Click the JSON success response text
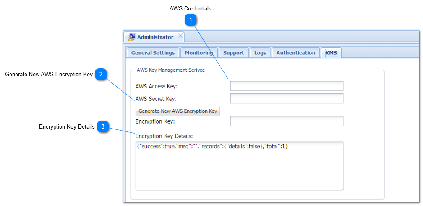This screenshot has height=206, width=423. [212, 147]
